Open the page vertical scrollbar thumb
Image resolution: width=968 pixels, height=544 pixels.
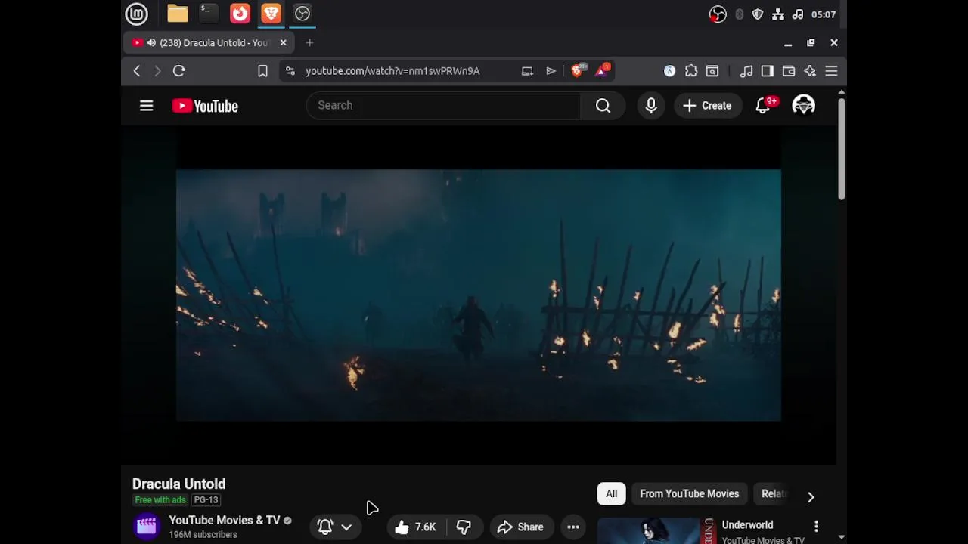coord(841,149)
